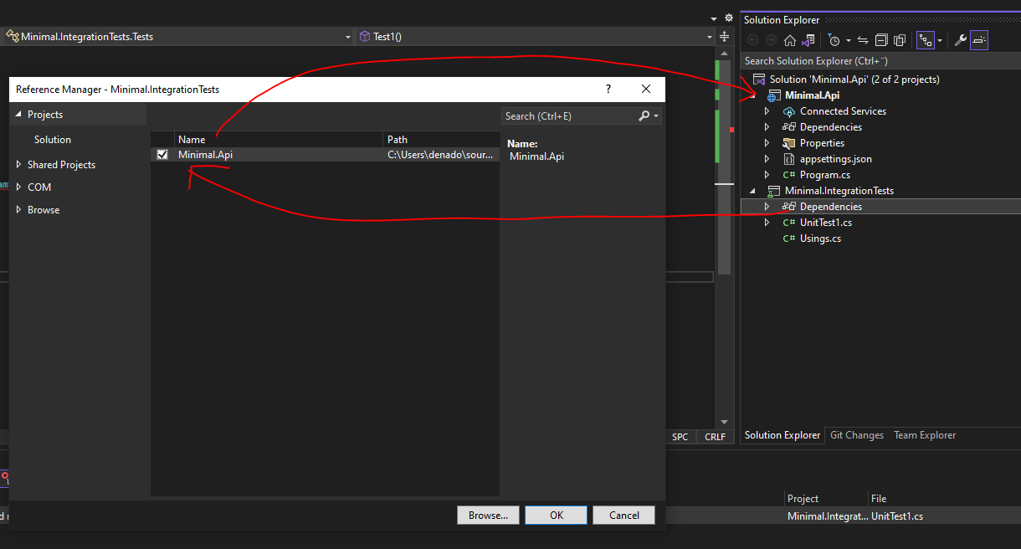Select the Usings.cs file in Solution Explorer

[820, 239]
